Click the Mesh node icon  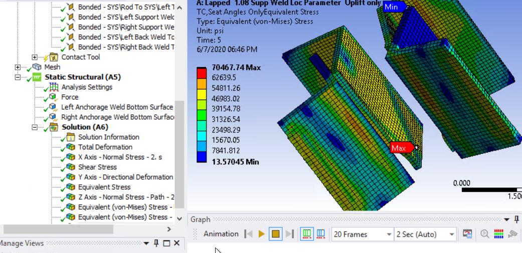pyautogui.click(x=37, y=67)
